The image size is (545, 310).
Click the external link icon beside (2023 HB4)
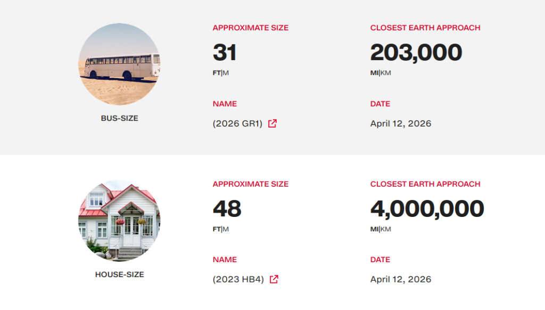tap(274, 279)
